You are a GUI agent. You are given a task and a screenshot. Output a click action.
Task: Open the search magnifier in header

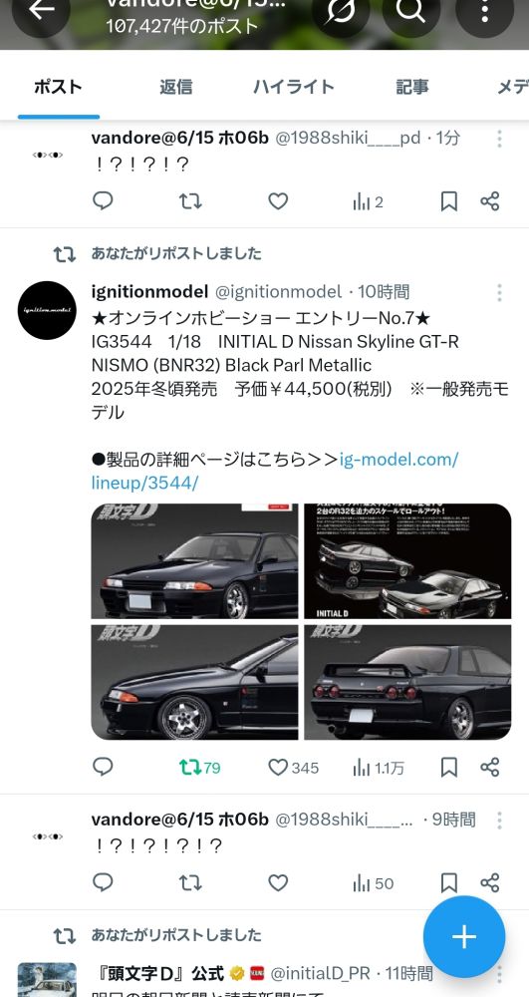[410, 10]
